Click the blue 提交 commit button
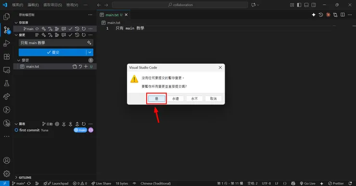This screenshot has width=356, height=186. click(52, 52)
